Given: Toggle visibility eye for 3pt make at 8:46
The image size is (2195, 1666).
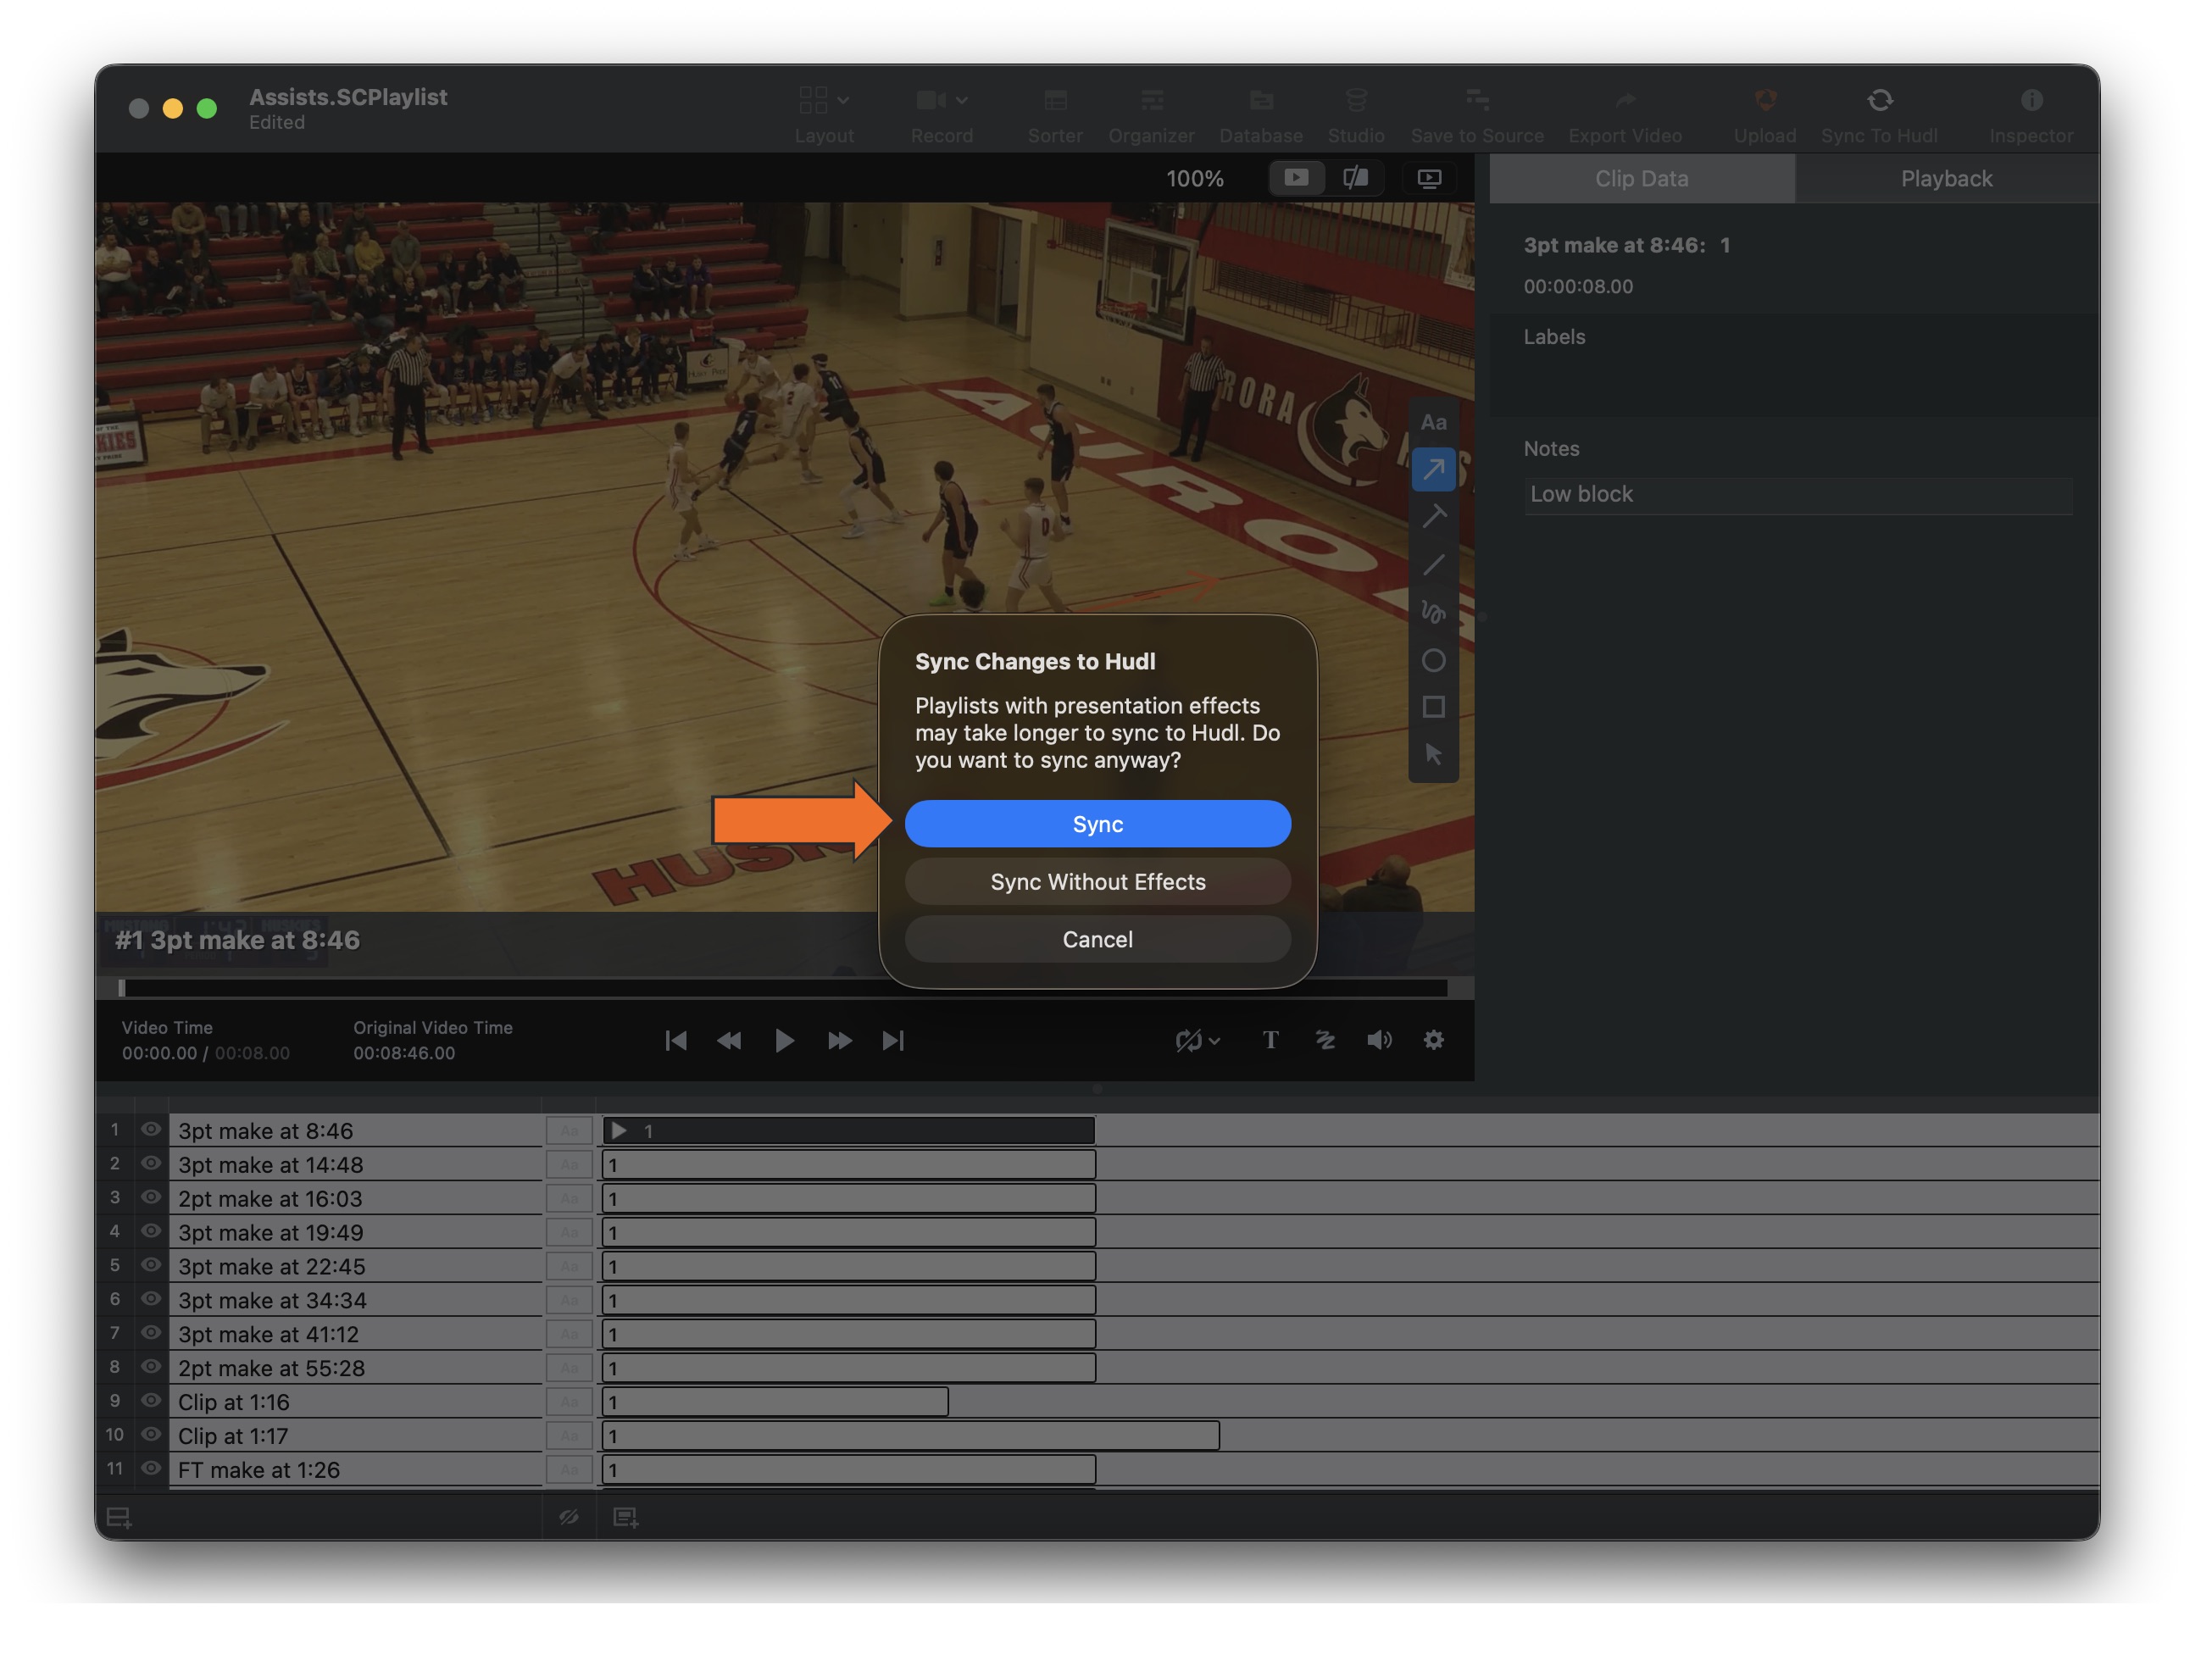Looking at the screenshot, I should [151, 1130].
